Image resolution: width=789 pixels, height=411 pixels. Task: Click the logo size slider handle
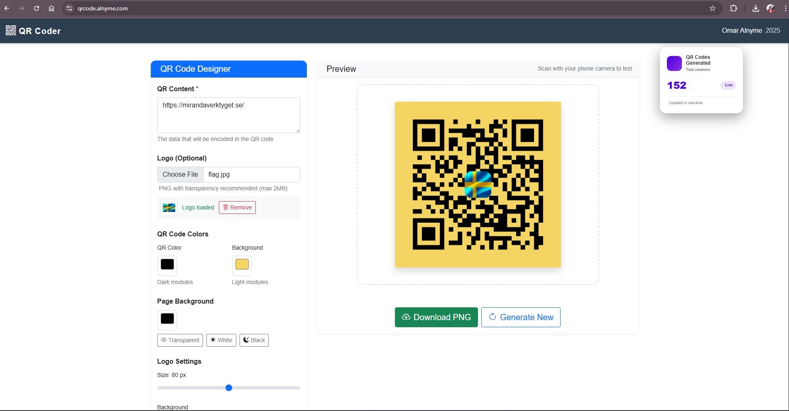(229, 388)
